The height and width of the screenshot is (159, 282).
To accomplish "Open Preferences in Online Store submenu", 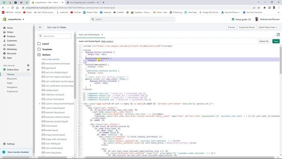I will click(x=12, y=91).
